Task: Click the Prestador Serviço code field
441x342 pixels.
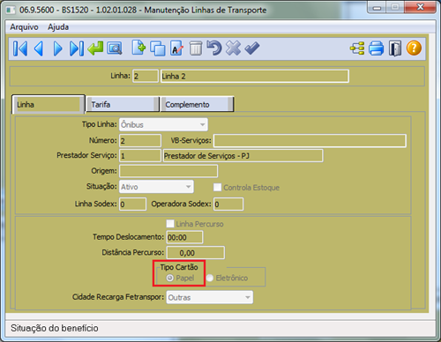Action: coord(140,156)
